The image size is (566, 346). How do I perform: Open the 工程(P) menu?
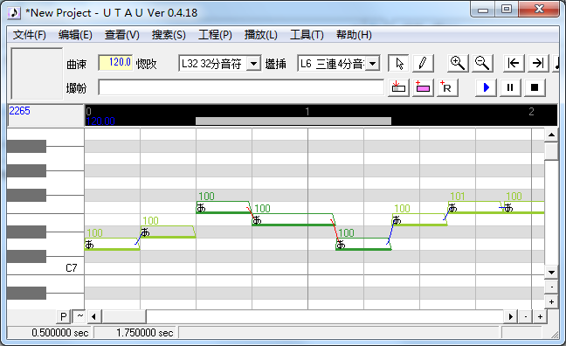(215, 35)
